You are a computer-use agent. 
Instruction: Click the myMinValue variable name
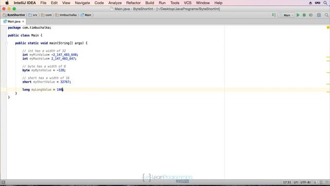click(38, 55)
